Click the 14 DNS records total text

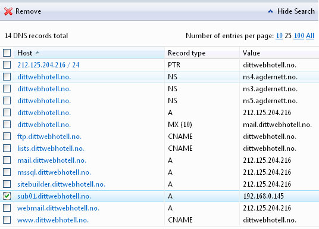36,36
